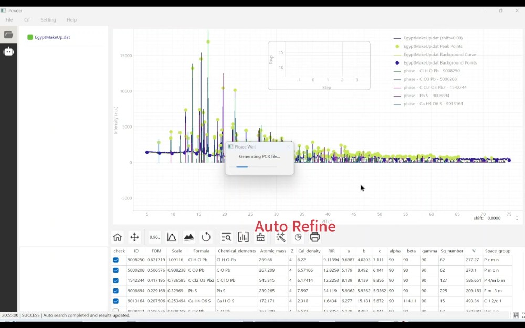Run the phase search list icon
525x328 pixels.
pos(226,237)
